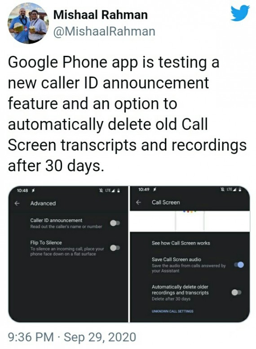Disable the Save Call Screen audio toggle
The width and height of the screenshot is (256, 349).
click(239, 264)
